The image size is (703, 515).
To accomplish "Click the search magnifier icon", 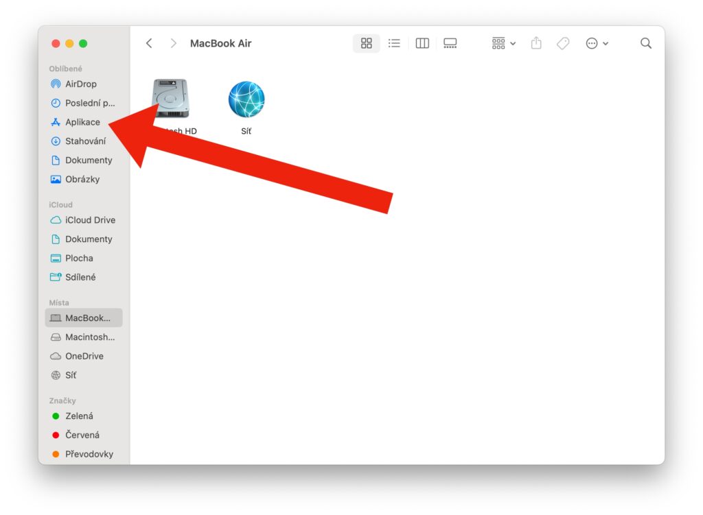I will coord(646,43).
